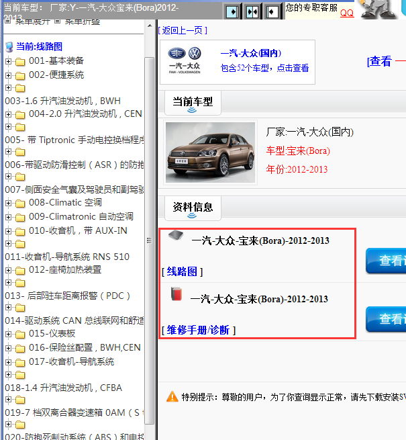Select 014-驱动系统 CAN 总线联网 item
This screenshot has height=440, width=406.
(74, 320)
